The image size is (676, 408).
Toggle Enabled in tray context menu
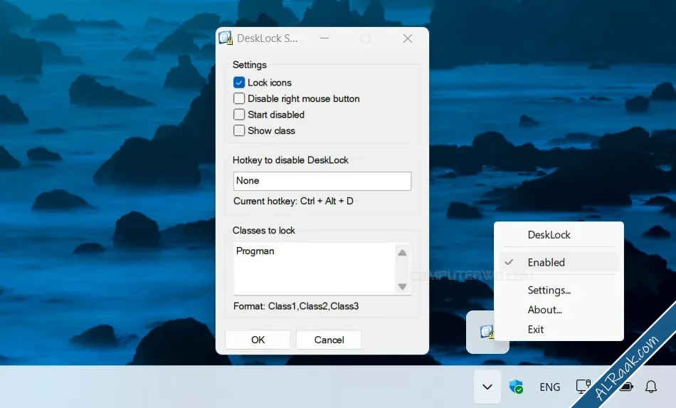559,262
